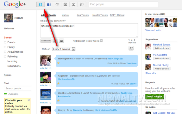Go to the Home icon in toolbar
Viewport: 182px width, 114px height.
(57, 4)
